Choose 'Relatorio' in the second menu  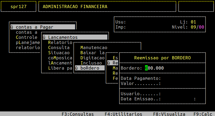point(60,42)
